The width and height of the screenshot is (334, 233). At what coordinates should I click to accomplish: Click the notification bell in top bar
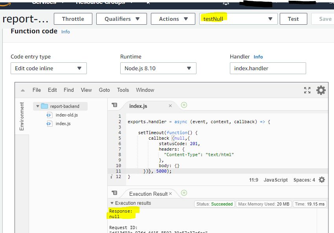226,3
